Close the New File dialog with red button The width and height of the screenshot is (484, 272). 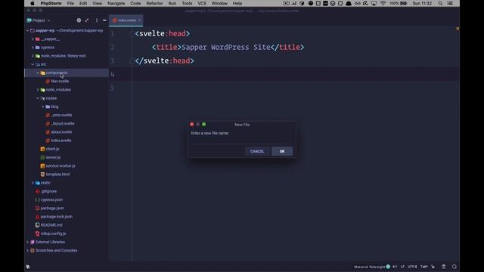click(191, 124)
